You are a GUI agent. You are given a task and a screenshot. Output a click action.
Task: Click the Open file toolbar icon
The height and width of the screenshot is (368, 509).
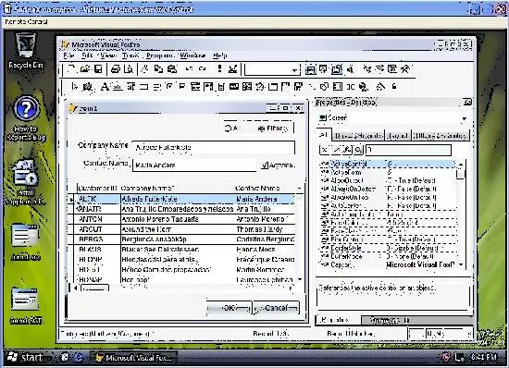click(x=84, y=69)
